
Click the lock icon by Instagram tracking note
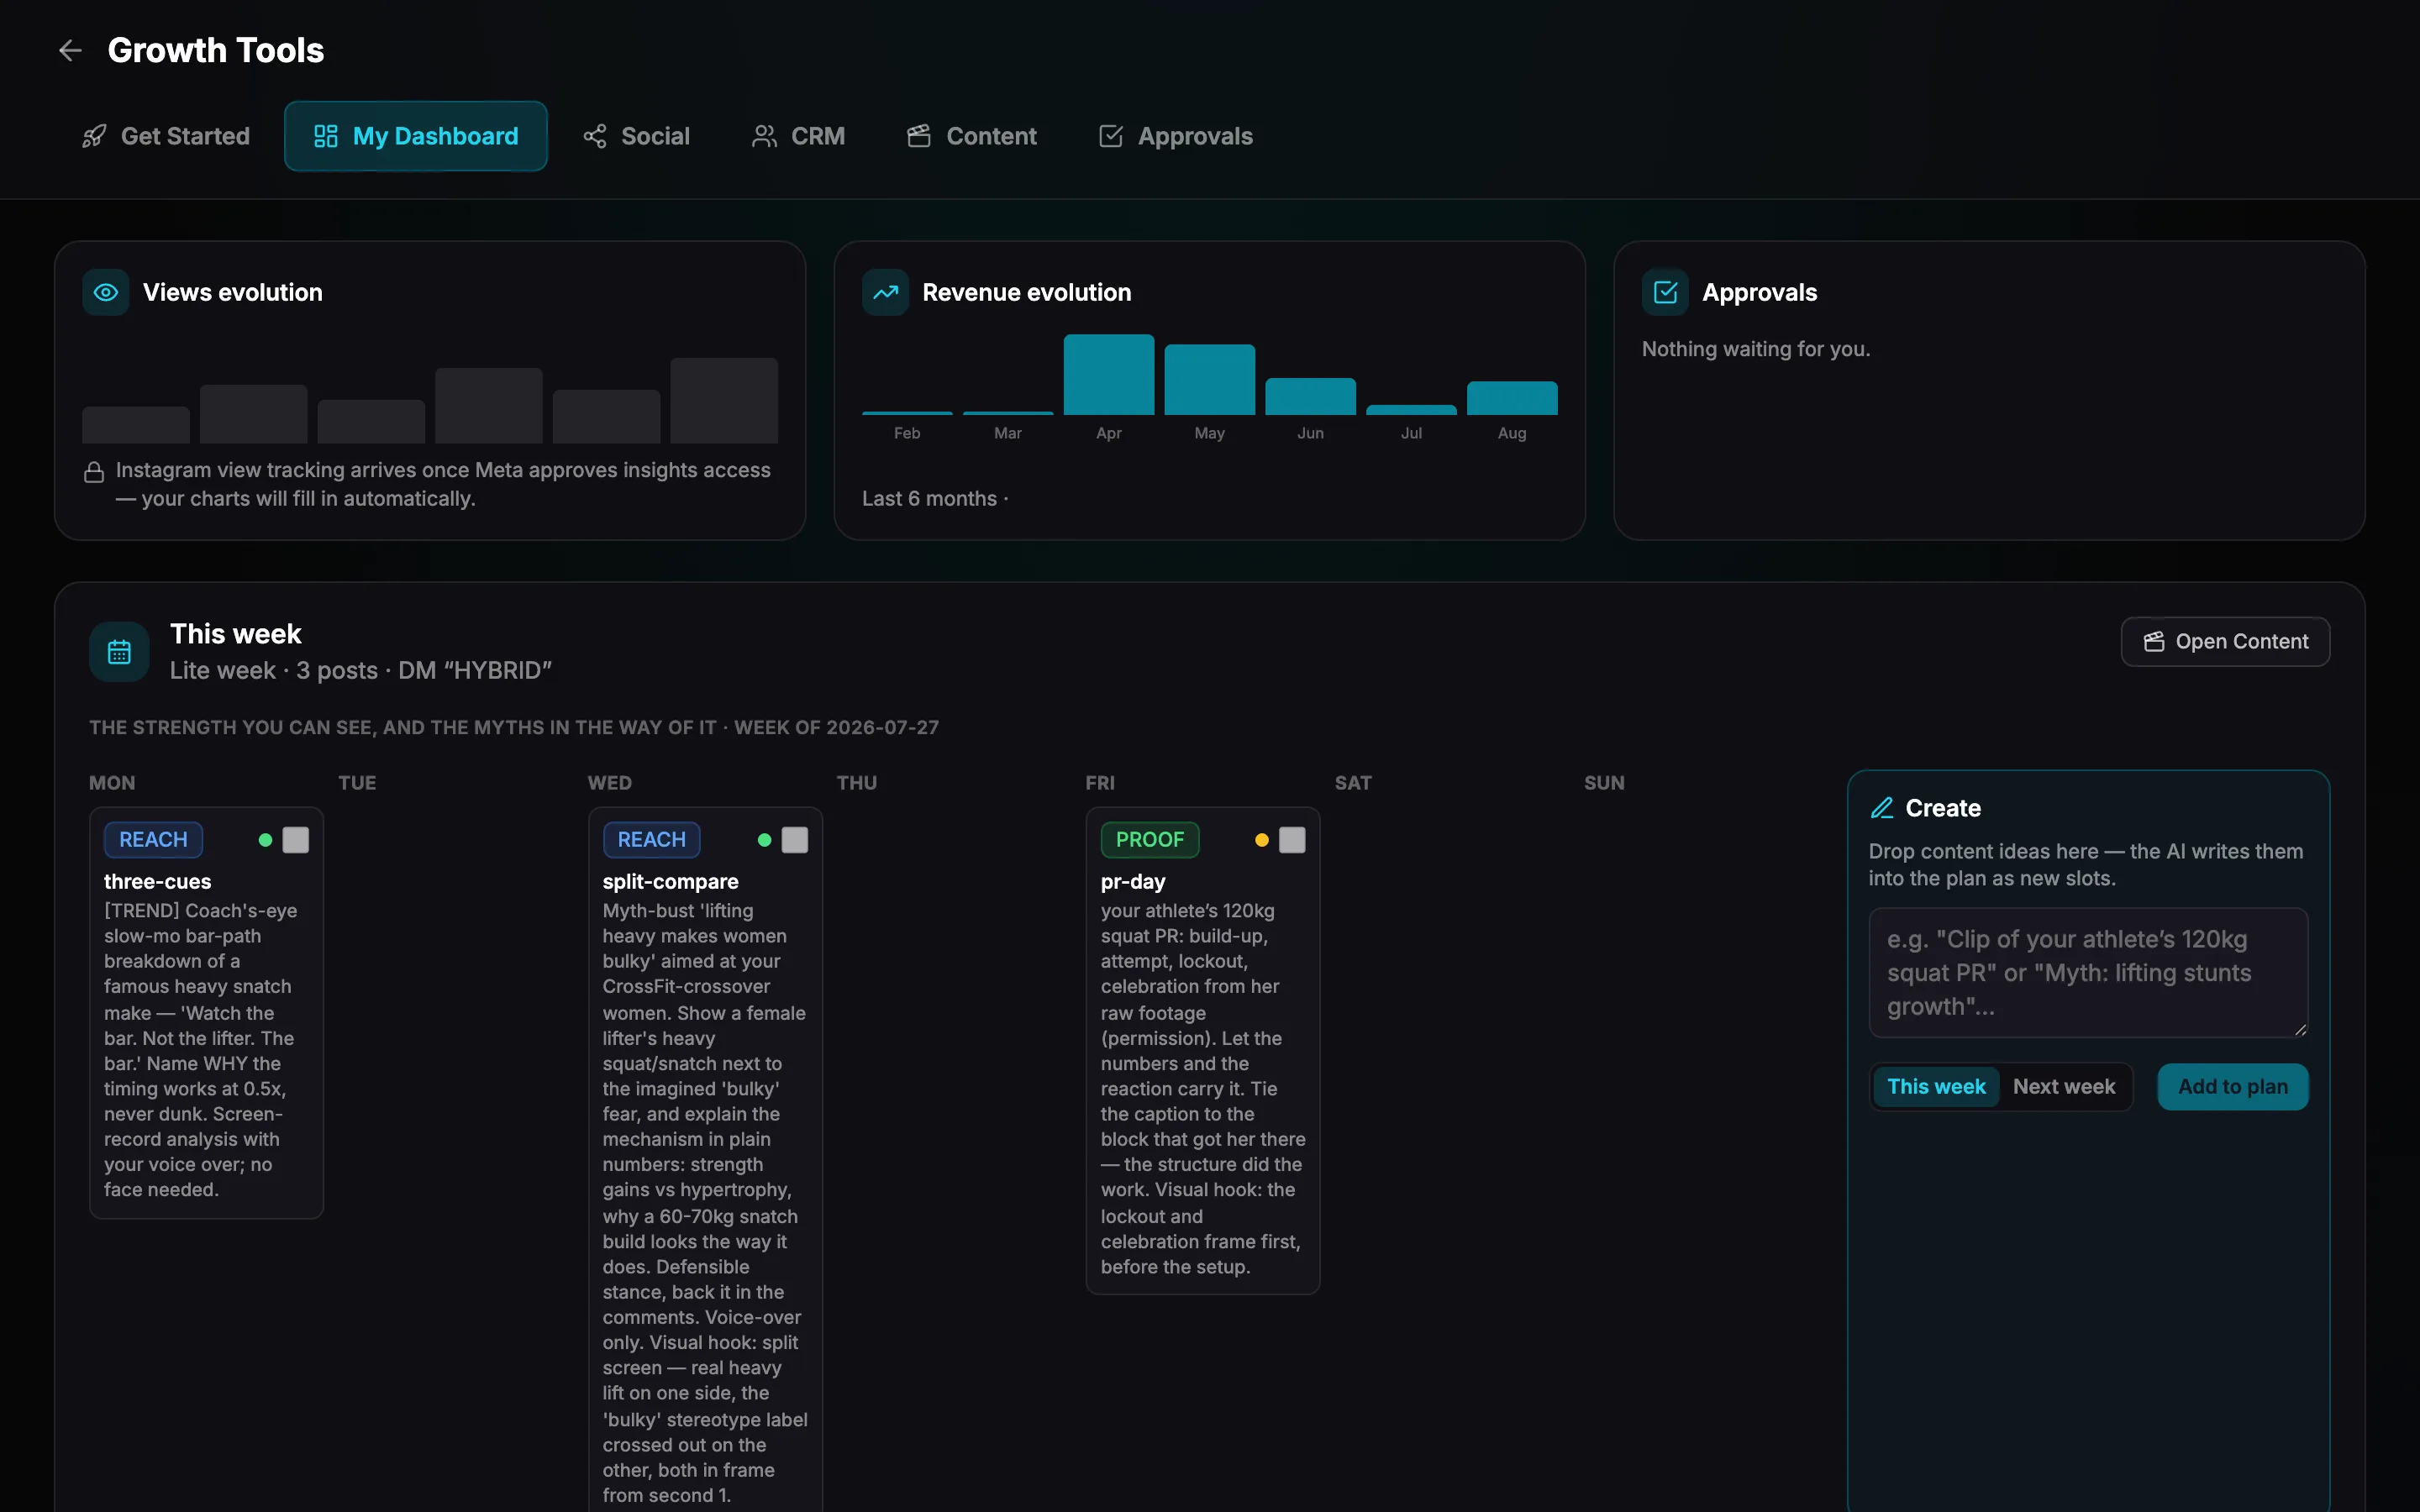click(x=94, y=471)
